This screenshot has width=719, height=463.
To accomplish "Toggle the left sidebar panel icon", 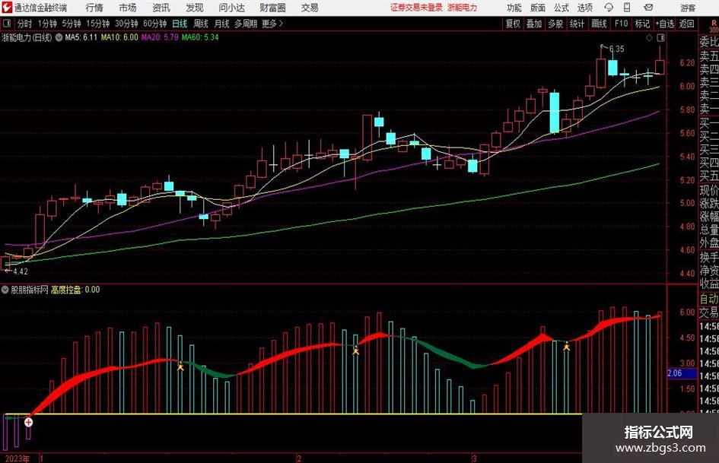I will [7, 24].
